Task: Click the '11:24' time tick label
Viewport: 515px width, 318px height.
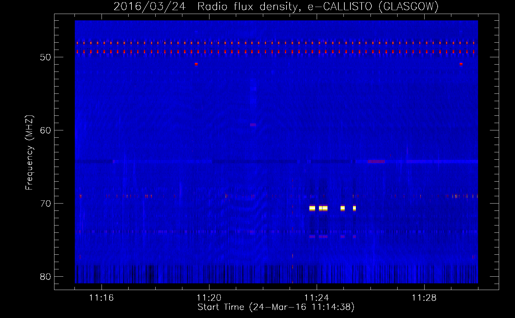Action: 316,298
